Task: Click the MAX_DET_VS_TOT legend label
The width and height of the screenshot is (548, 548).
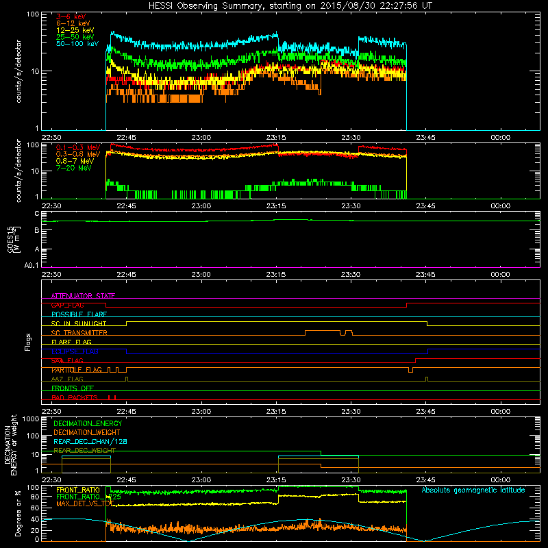Action: 85,504
